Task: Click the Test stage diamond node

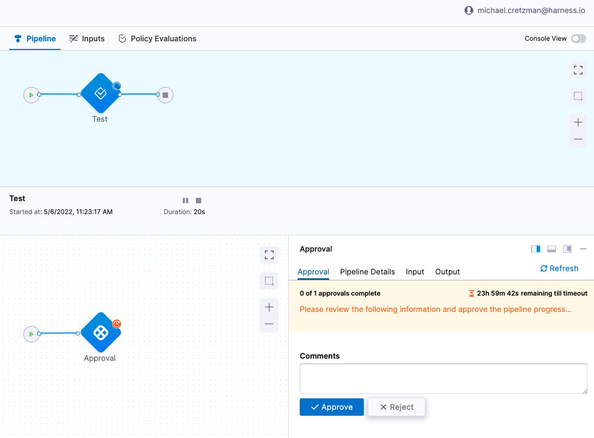Action: (100, 93)
